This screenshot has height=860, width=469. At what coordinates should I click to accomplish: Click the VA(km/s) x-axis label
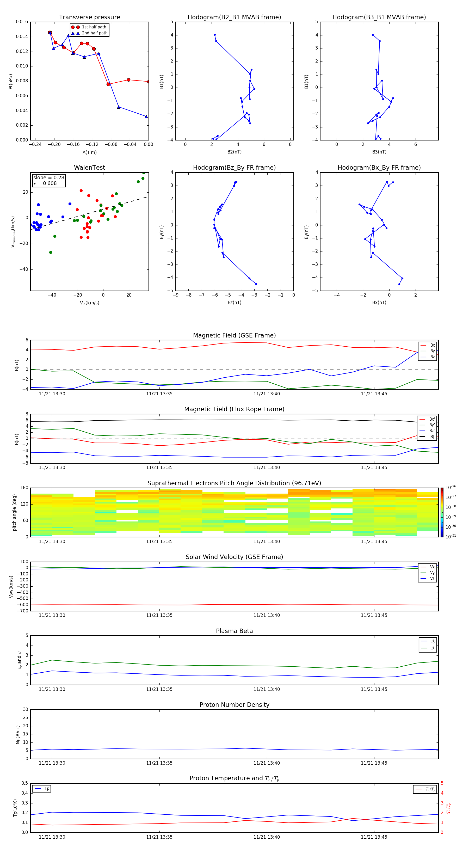[x=89, y=303]
